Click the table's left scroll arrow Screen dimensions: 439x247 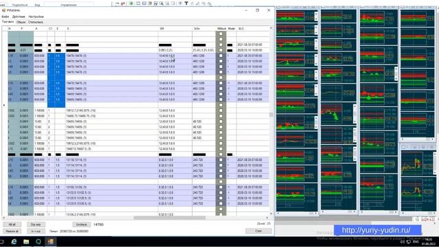pyautogui.click(x=3, y=217)
